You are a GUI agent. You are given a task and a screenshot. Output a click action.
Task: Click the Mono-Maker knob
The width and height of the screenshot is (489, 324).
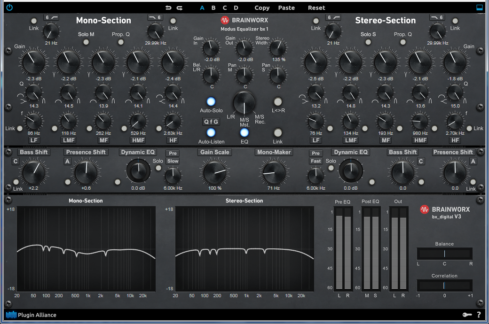274,172
